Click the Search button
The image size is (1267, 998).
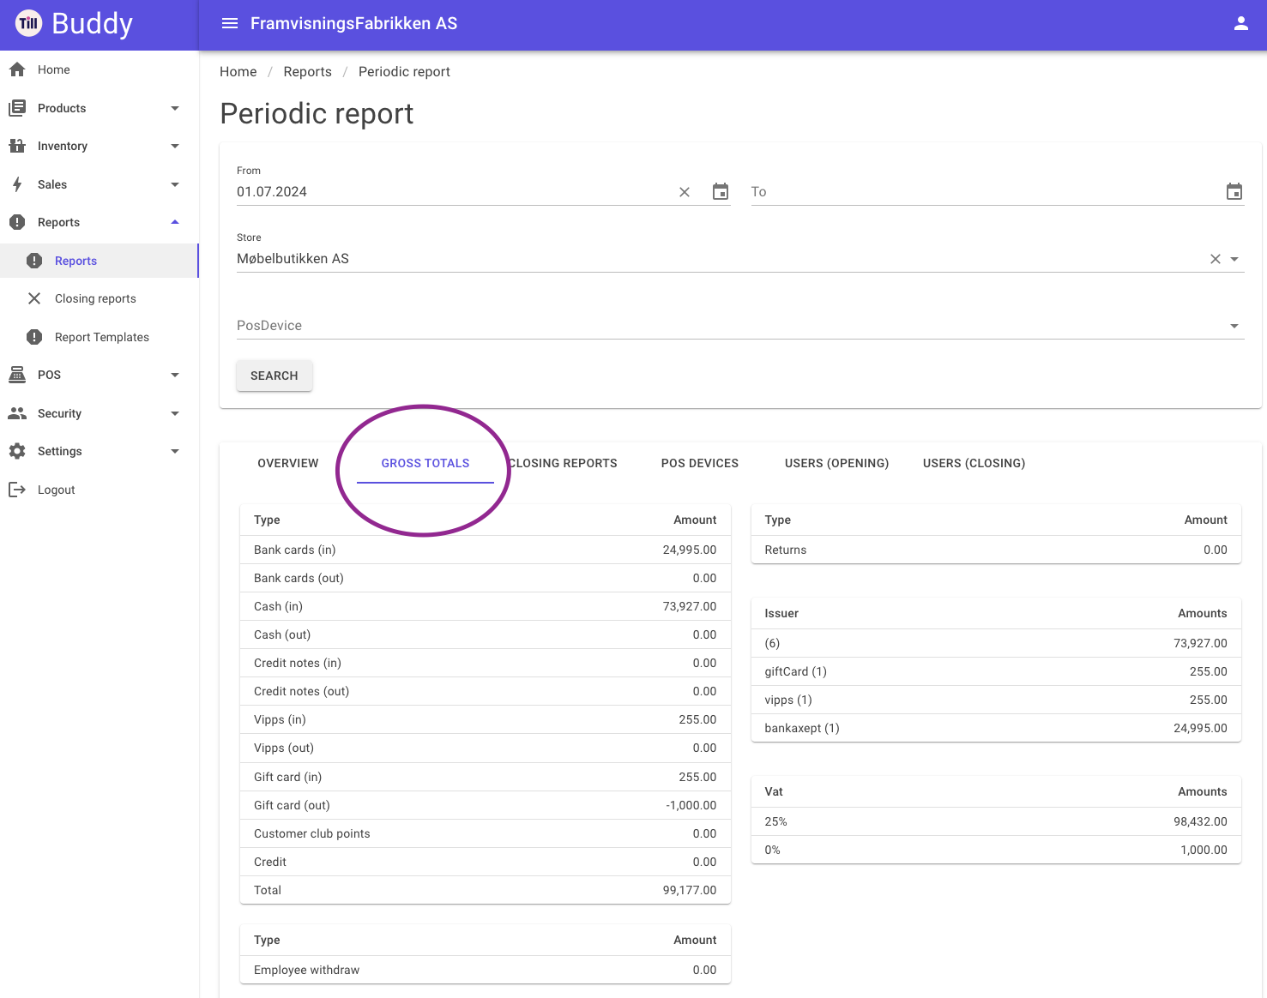(275, 376)
